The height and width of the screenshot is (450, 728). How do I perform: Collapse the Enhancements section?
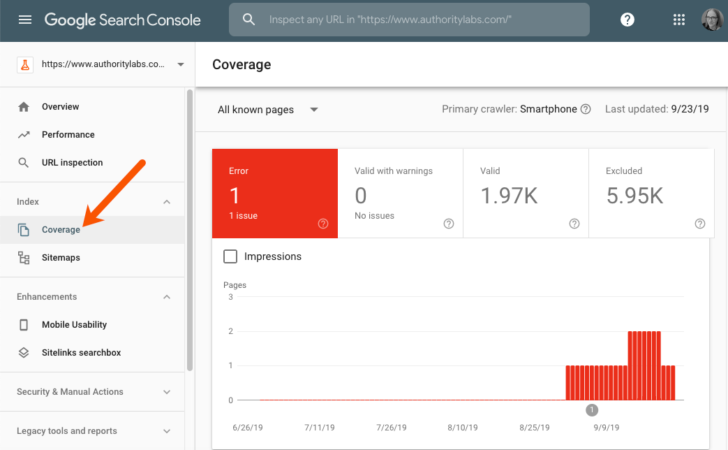pyautogui.click(x=167, y=296)
